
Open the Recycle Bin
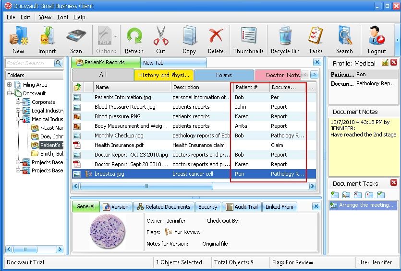(285, 40)
